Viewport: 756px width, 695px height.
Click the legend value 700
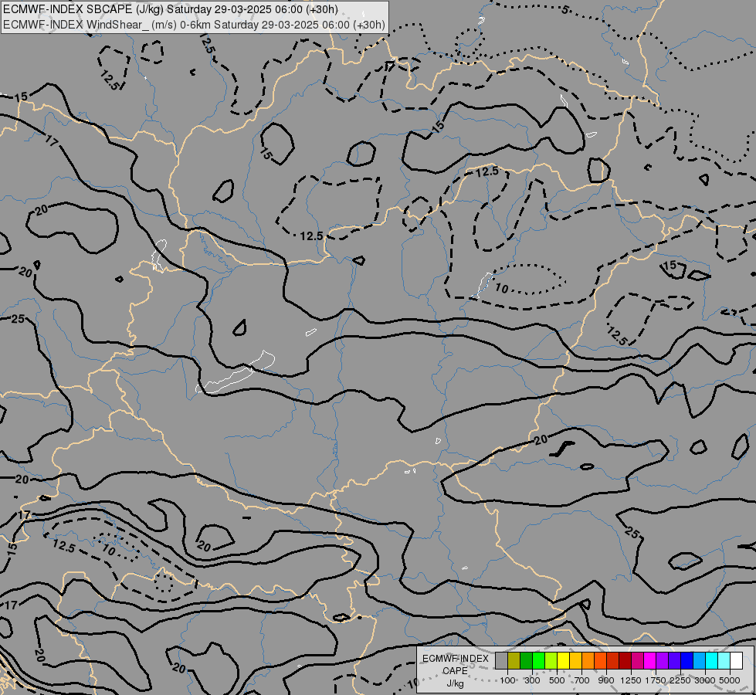click(x=582, y=680)
